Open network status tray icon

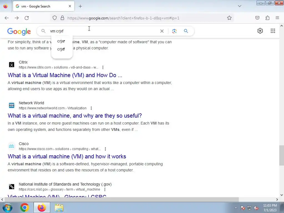[x=249, y=208]
